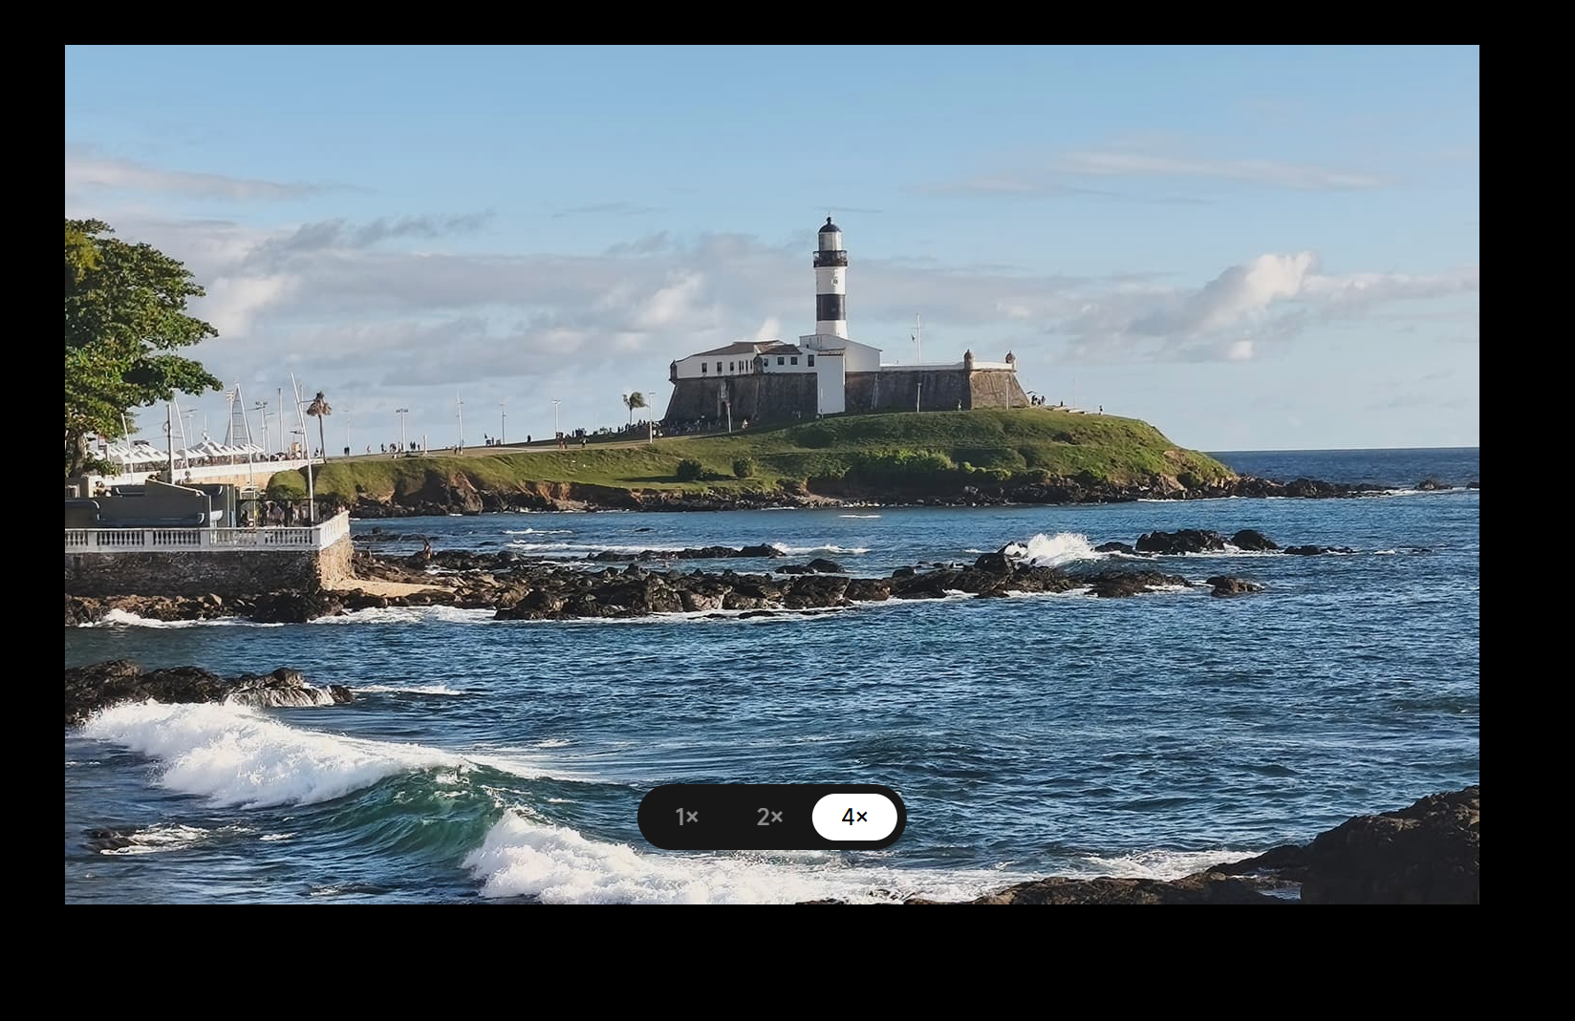Switch to 2× zoom level
Image resolution: width=1575 pixels, height=1021 pixels.
[769, 817]
